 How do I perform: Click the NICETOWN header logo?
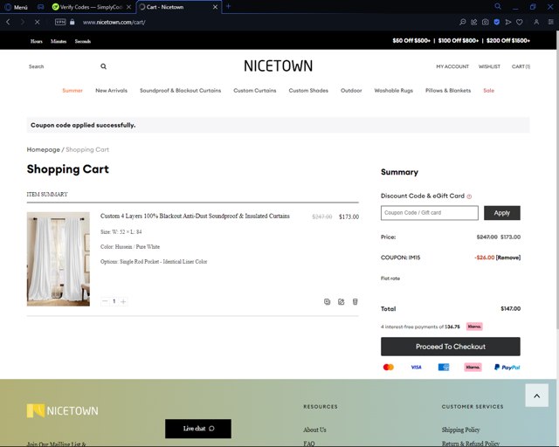pyautogui.click(x=278, y=66)
